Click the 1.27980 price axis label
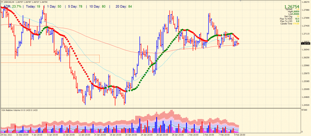Viewport: 311px width, 136px height. pos(305,10)
